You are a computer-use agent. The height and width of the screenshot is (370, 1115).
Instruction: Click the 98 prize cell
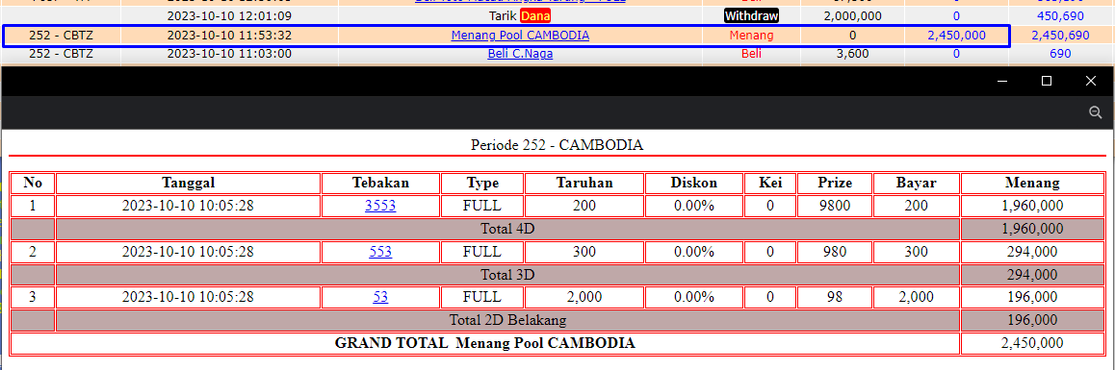835,297
